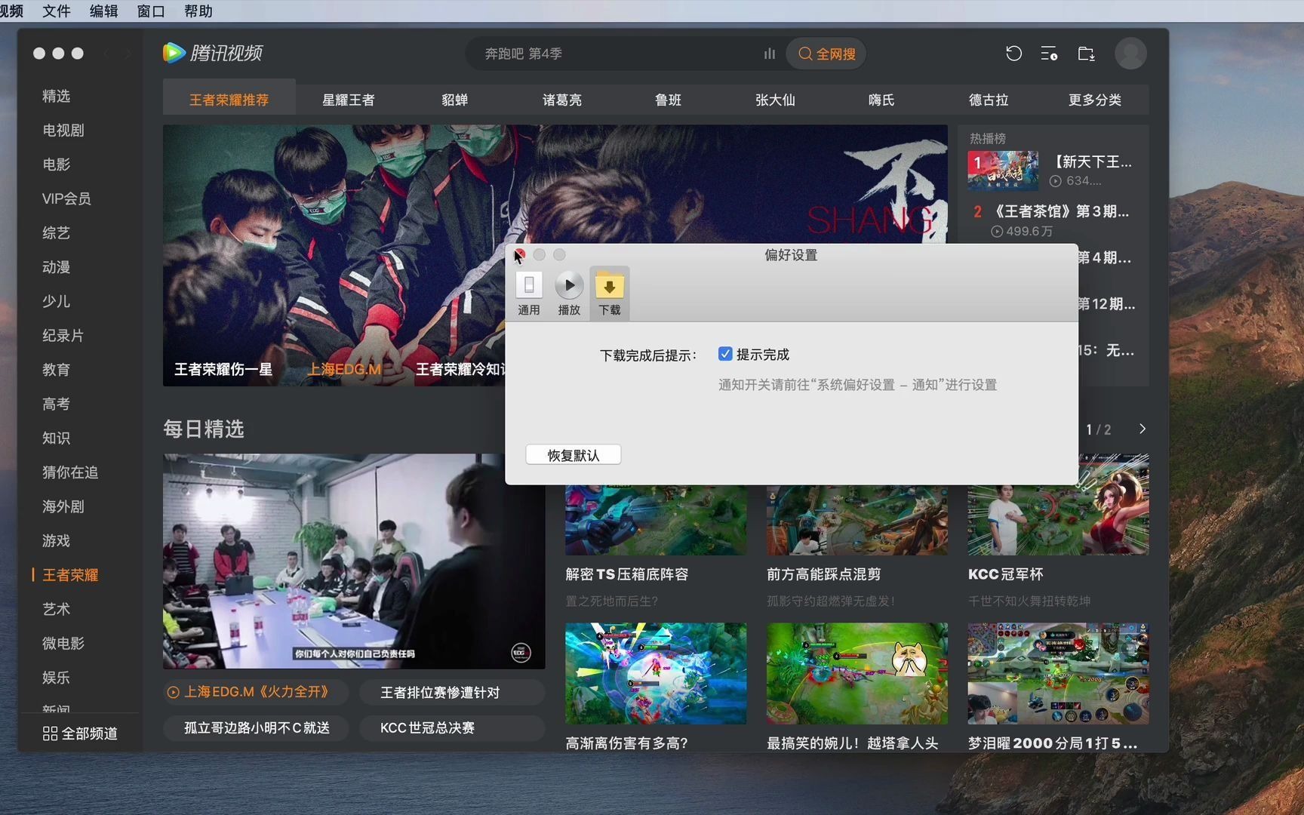Viewport: 1304px width, 815px height.
Task: Open the 编辑 menu
Action: coord(103,11)
